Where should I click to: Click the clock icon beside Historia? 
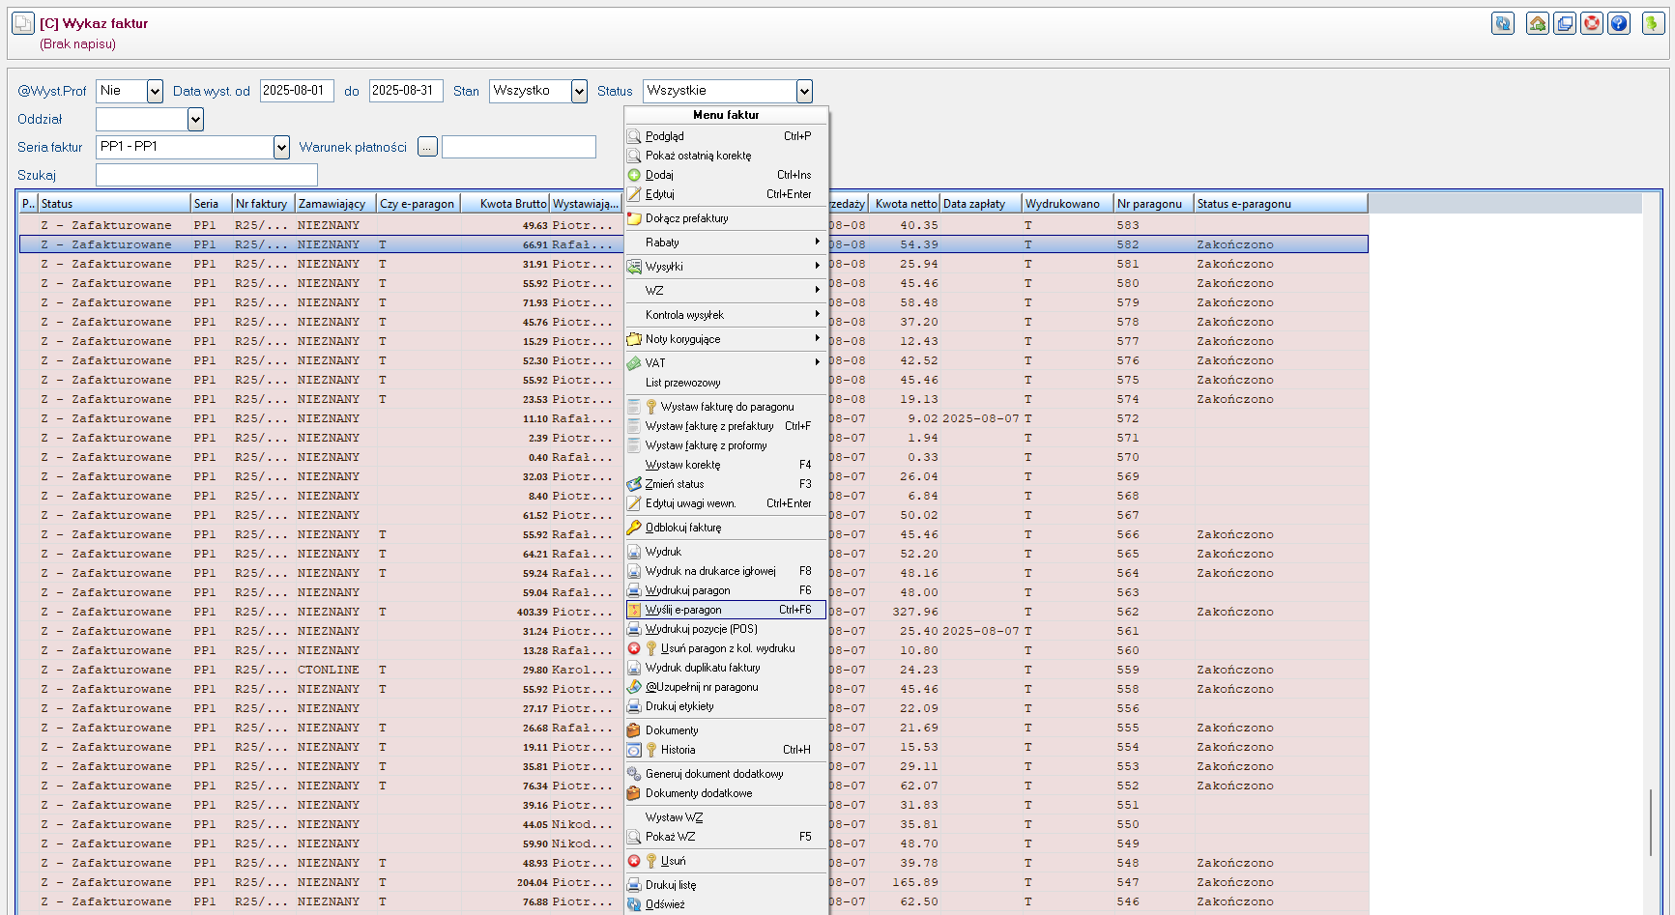(634, 750)
